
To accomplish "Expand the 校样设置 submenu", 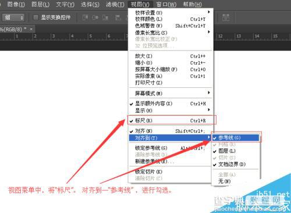I will click(171, 13).
